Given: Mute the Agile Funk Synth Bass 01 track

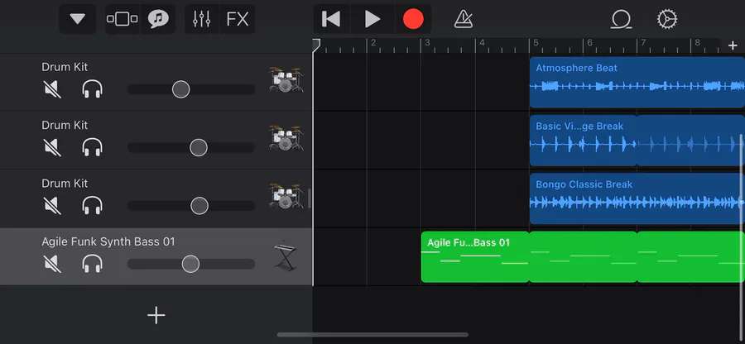Looking at the screenshot, I should click(53, 264).
